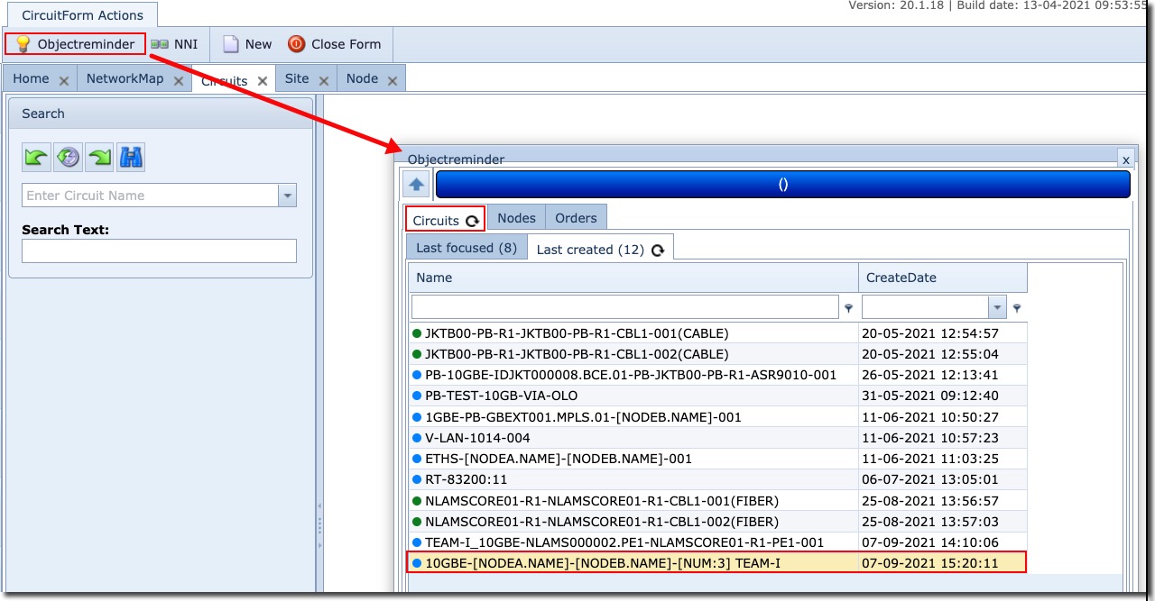Click the blue binoculars search icon

pos(131,158)
